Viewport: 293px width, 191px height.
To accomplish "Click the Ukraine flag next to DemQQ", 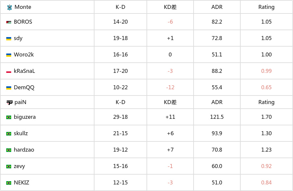I will click(x=9, y=88).
